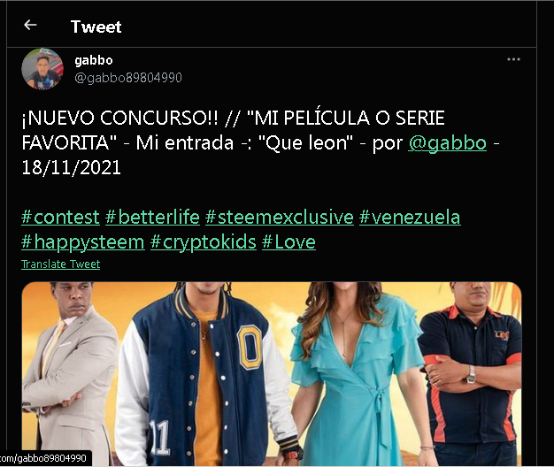Image resolution: width=554 pixels, height=467 pixels.
Task: Open the #contest hashtag
Action: click(x=60, y=217)
